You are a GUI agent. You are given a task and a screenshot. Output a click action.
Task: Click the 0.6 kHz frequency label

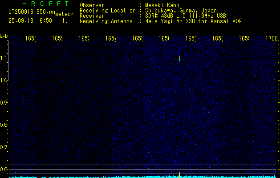(3, 169)
